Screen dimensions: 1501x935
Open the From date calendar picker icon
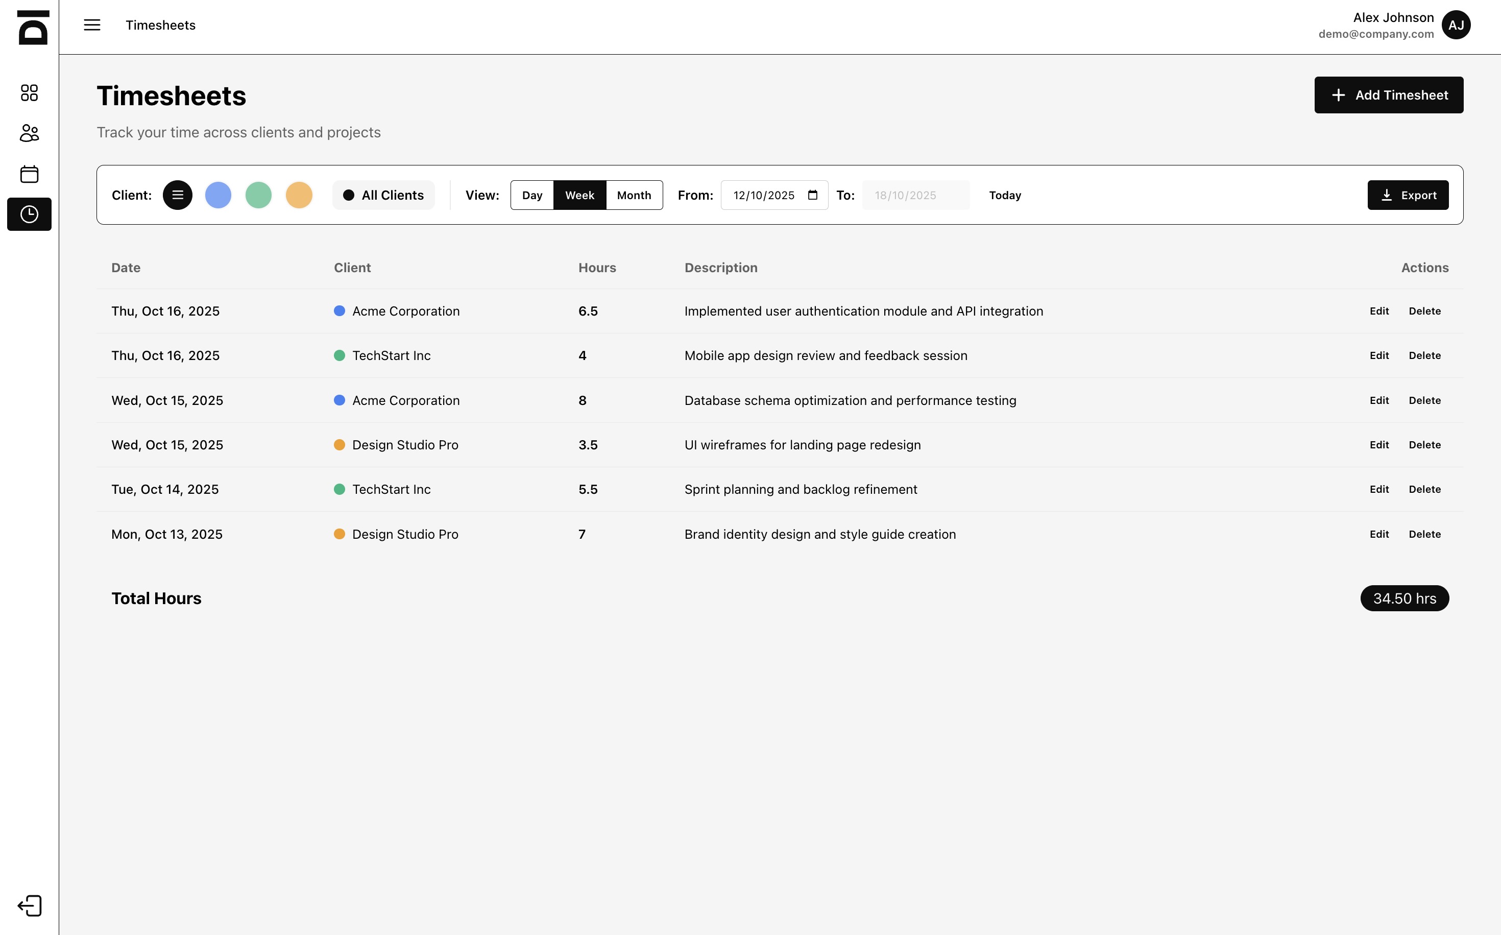point(813,196)
